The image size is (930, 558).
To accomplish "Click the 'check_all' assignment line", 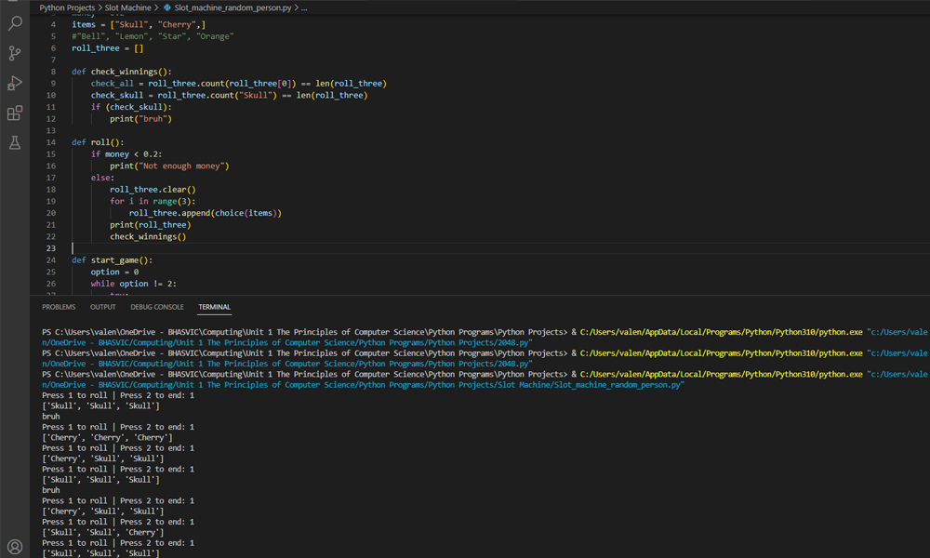I will pyautogui.click(x=238, y=84).
